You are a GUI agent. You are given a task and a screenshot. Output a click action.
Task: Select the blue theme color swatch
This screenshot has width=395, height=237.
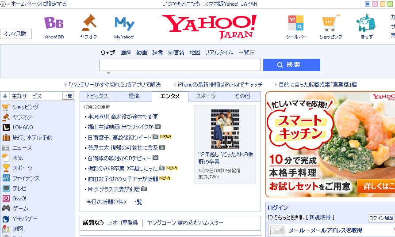[368, 4]
